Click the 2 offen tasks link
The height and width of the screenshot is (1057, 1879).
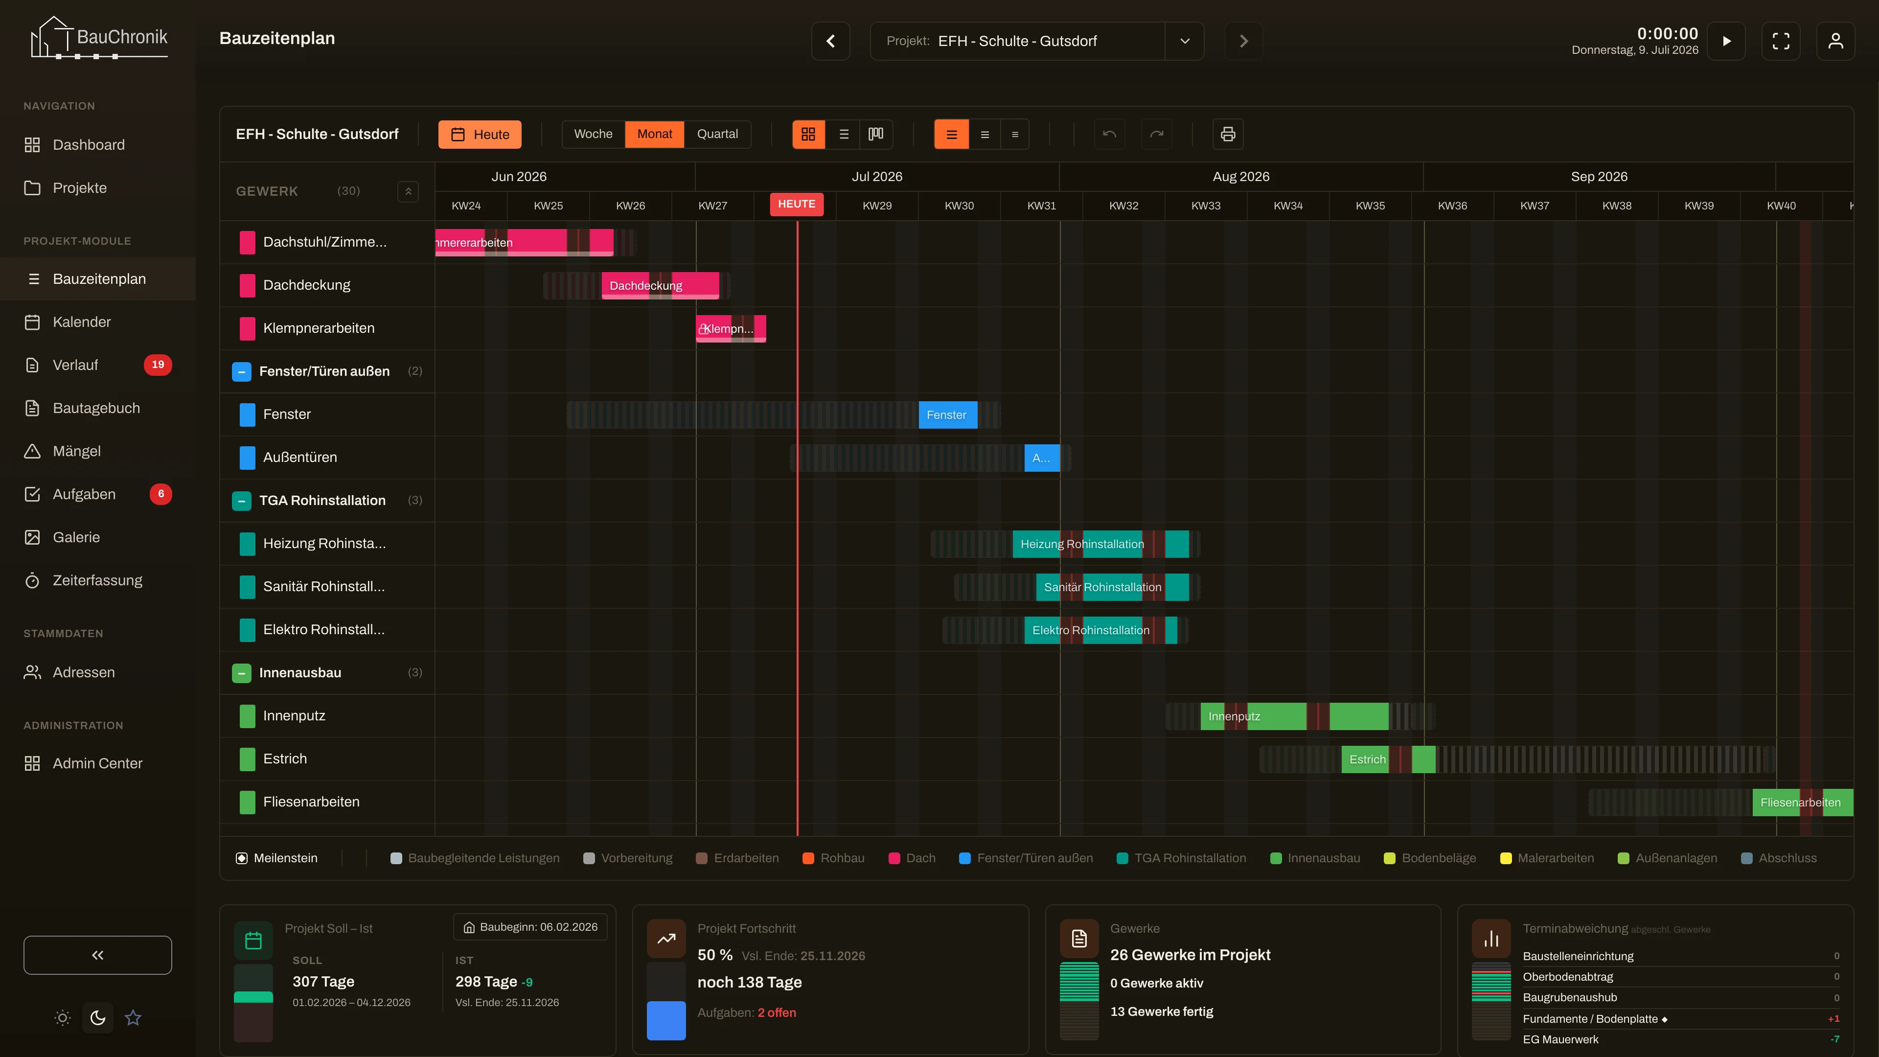[x=777, y=1012]
